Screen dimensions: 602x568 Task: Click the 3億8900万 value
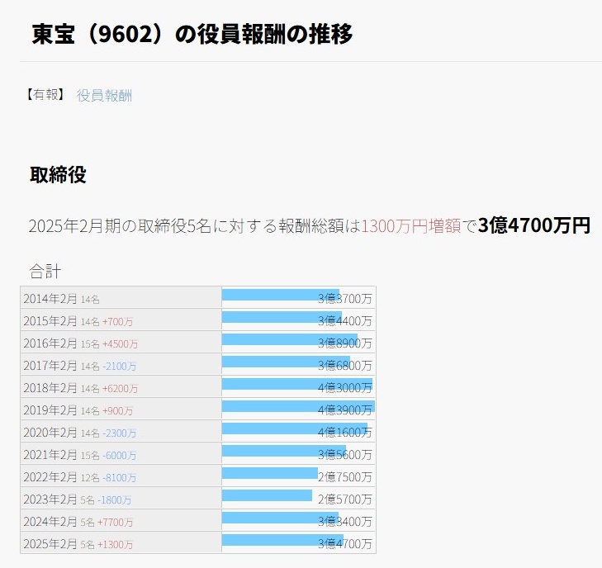click(x=345, y=343)
